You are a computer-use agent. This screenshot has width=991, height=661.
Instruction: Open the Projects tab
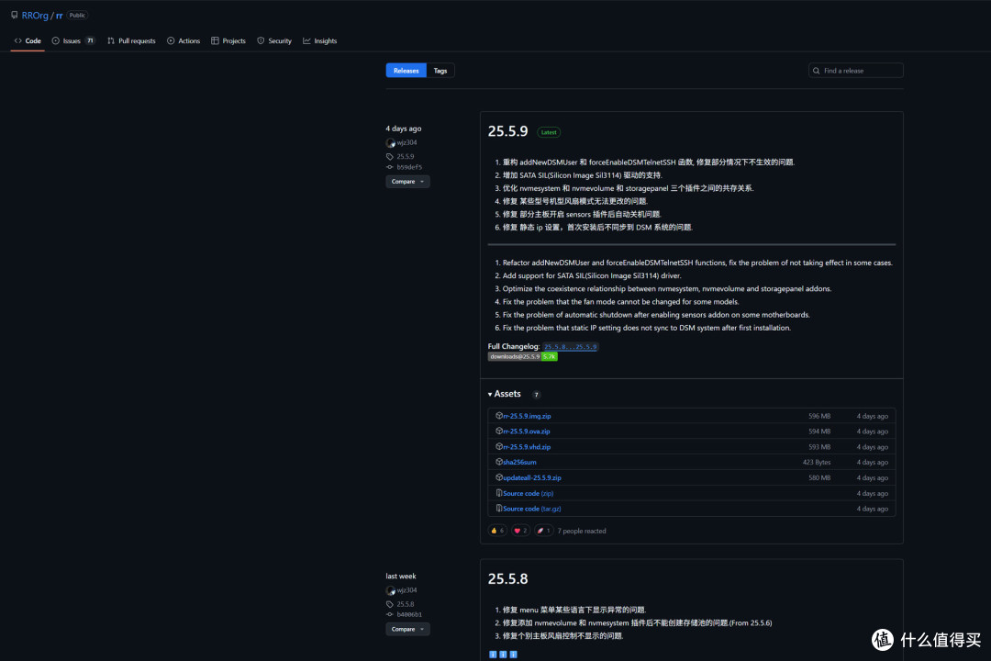click(x=228, y=40)
